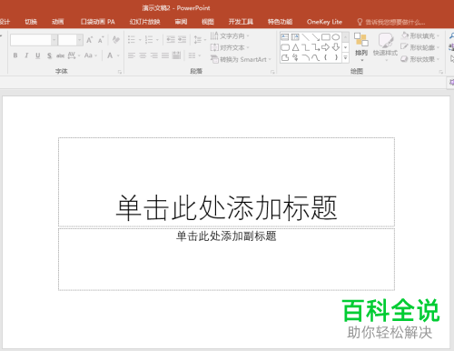This screenshot has width=454, height=351.
Task: Click 对齐文本 align text button
Action: coord(230,47)
